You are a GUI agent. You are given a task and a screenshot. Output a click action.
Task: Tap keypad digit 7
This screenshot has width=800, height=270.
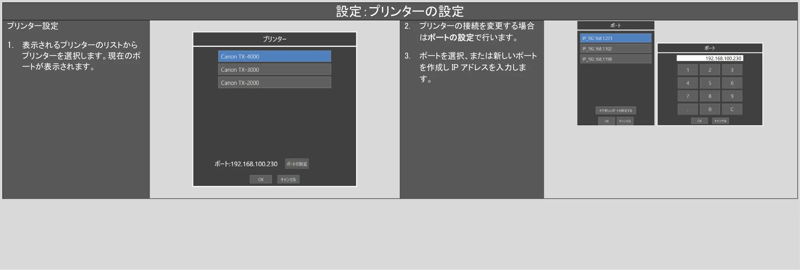(688, 96)
